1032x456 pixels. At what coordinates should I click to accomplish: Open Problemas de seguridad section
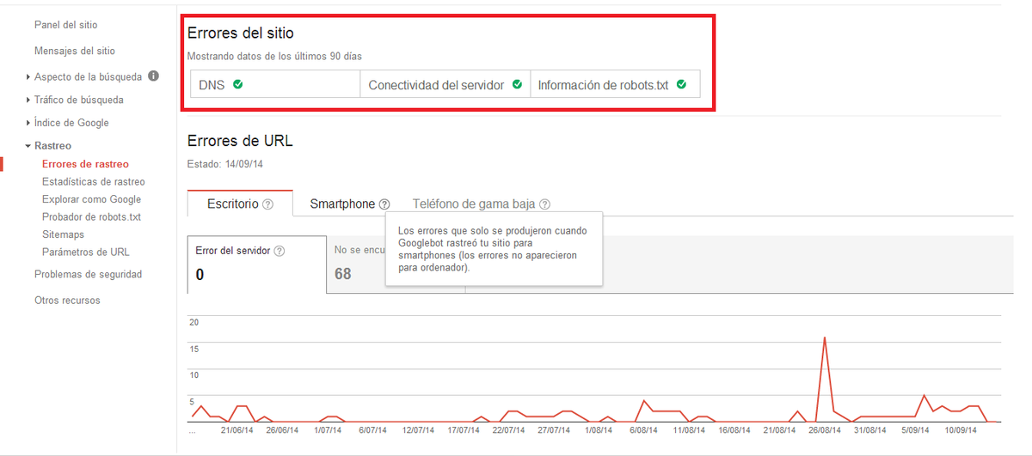tap(88, 275)
